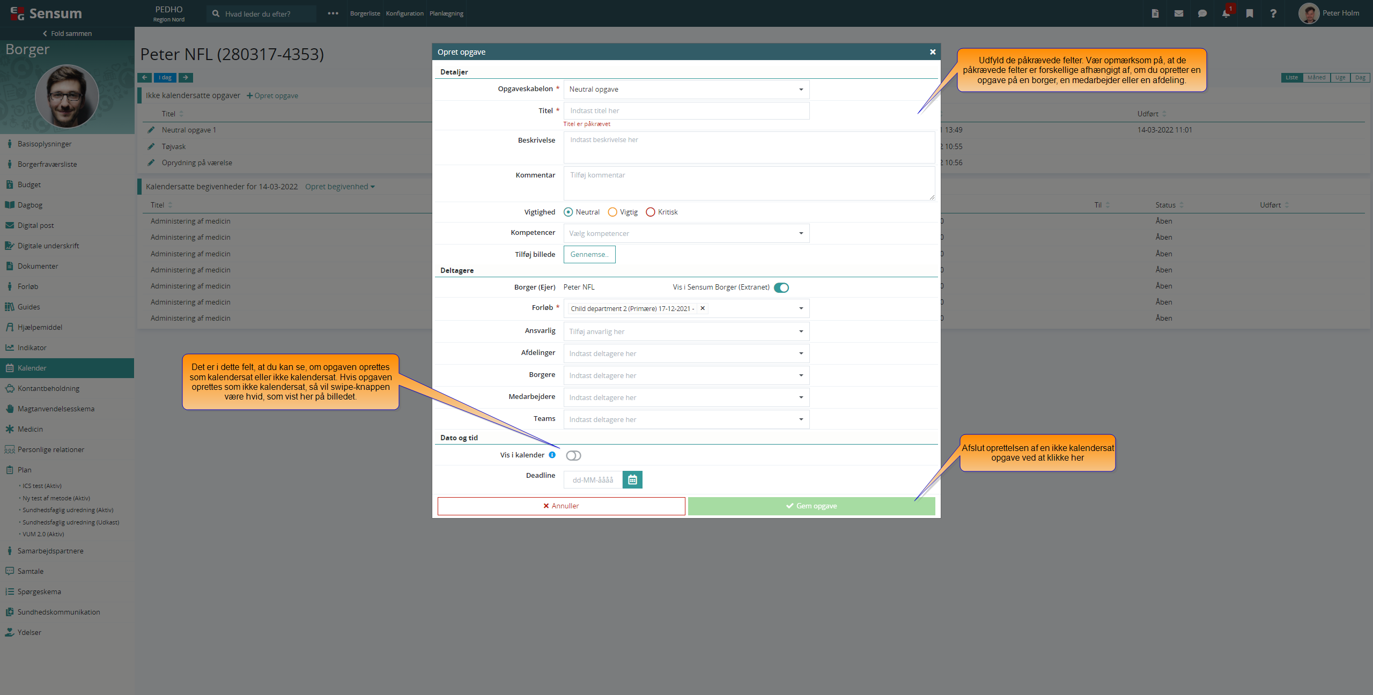Click the chat bubble icon in header
1373x695 pixels.
[x=1202, y=13]
